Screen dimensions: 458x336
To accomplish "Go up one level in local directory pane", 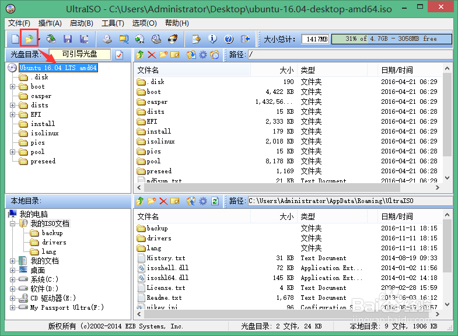I will pos(140,201).
